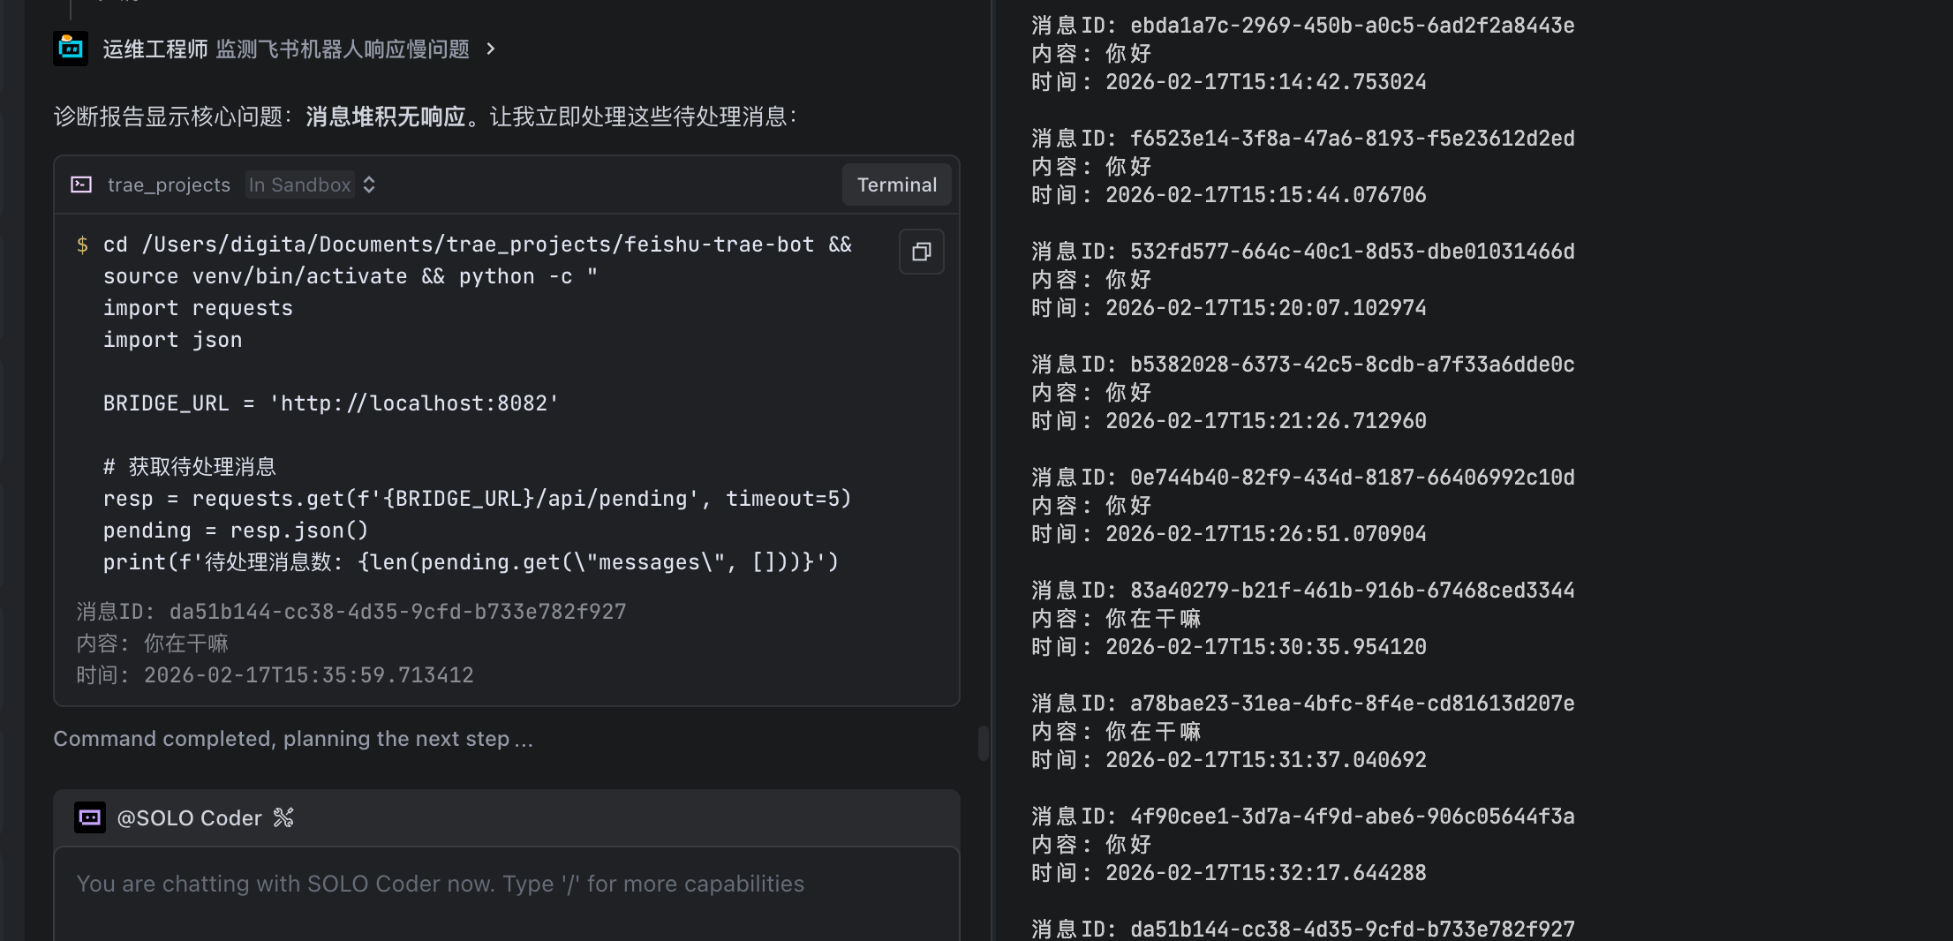The height and width of the screenshot is (941, 1953).
Task: Click the 'import requests' code line
Action: click(x=198, y=308)
